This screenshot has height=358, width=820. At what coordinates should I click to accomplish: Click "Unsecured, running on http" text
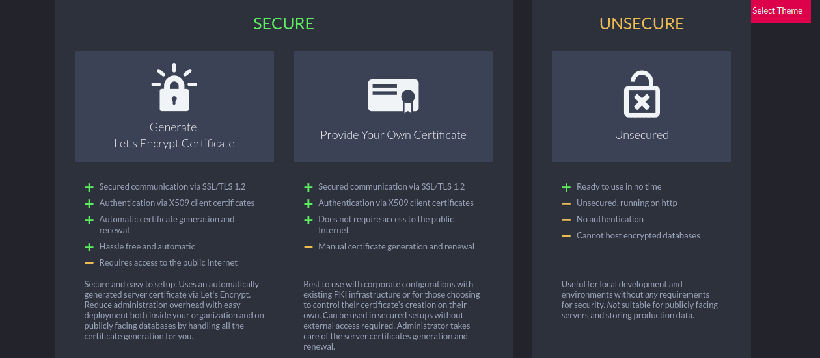627,203
